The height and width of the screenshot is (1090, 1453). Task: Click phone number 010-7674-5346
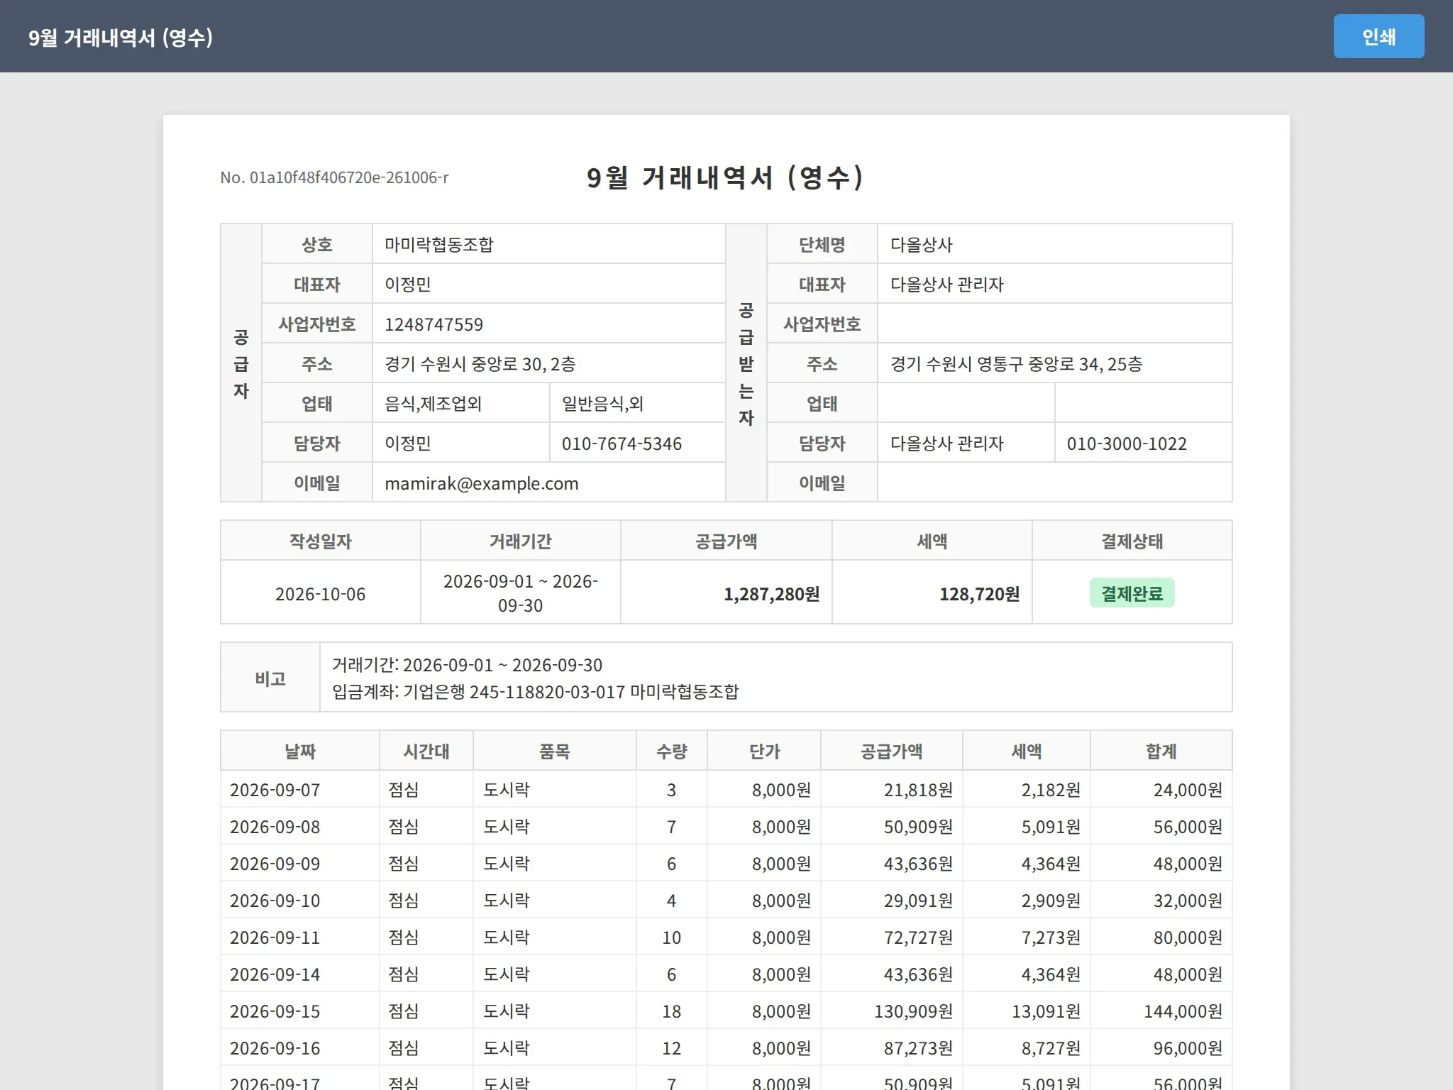pyautogui.click(x=621, y=444)
